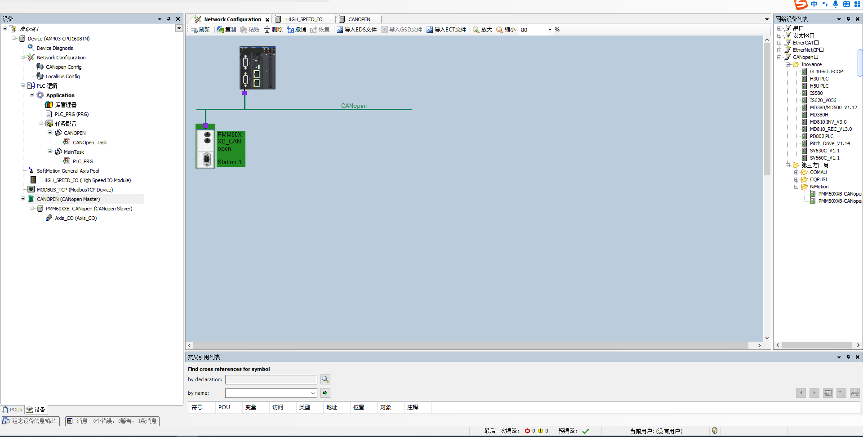Click the print icon in cross-reference panel
The height and width of the screenshot is (437, 863).
point(855,393)
